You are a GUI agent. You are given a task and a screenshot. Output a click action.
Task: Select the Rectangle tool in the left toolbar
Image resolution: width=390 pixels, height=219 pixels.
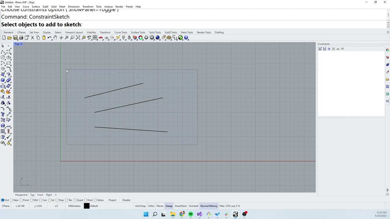[x=9, y=63]
